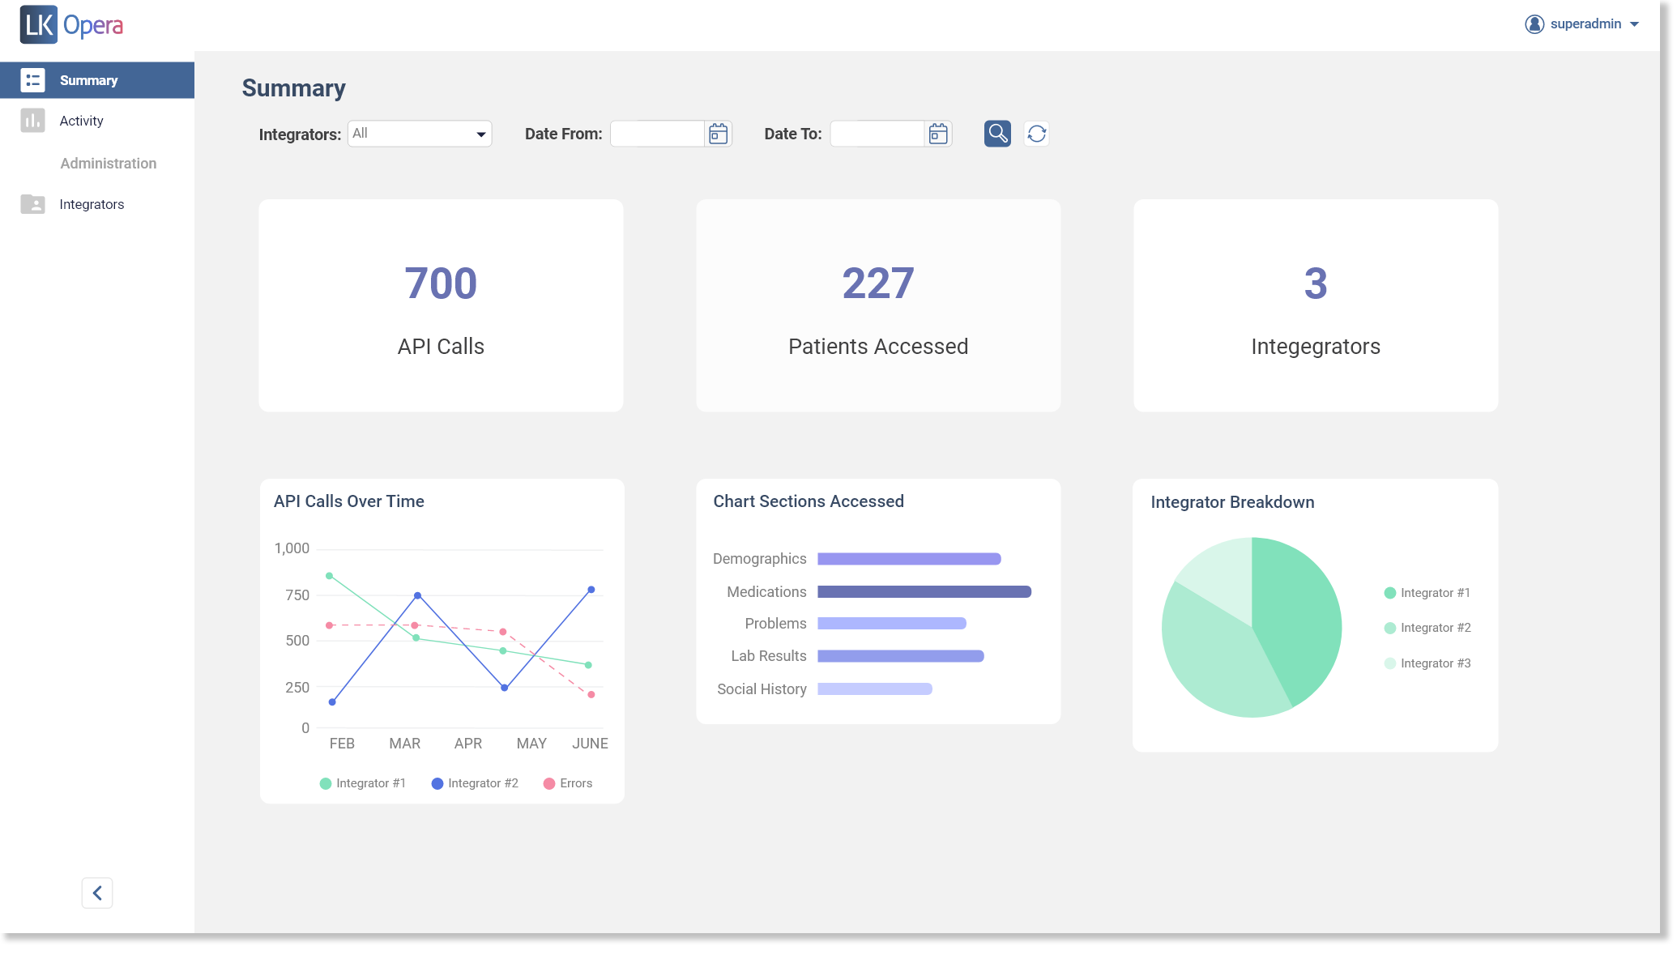Open the Integrators All dropdown
This screenshot has height=955, width=1677.
[420, 134]
